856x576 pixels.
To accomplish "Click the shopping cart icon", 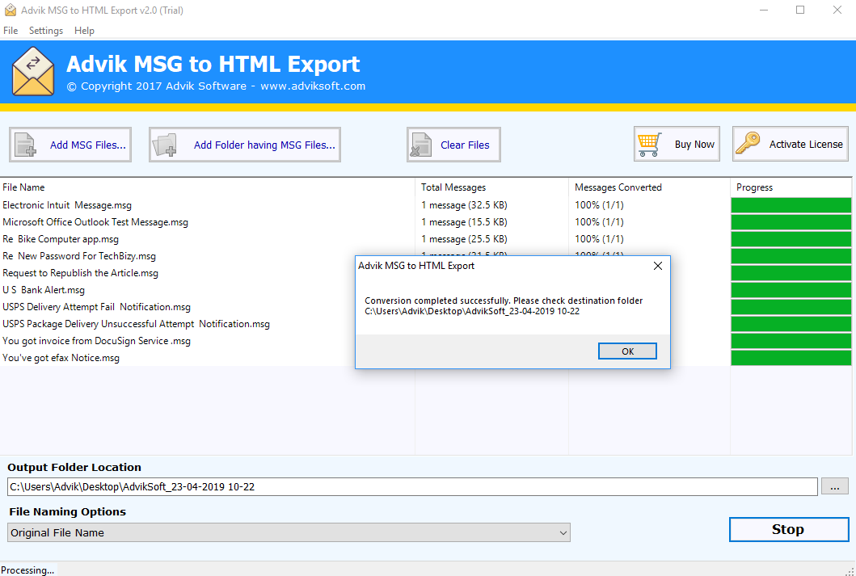I will 650,144.
